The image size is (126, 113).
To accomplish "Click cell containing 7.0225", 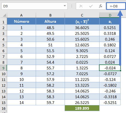I will point(82,74).
